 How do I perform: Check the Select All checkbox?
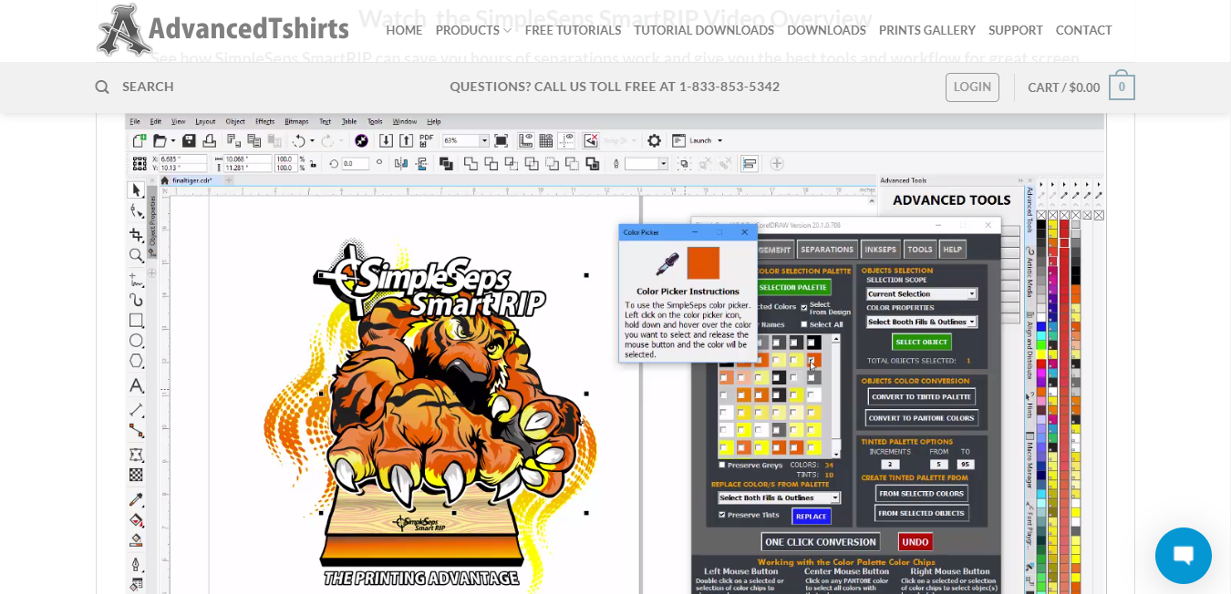point(803,324)
